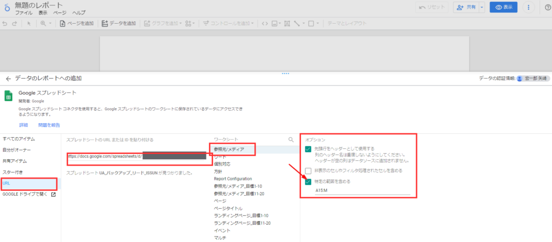Screen dimensions: 552x242
Task: Click the 問題を報告 link
Action: coord(49,125)
